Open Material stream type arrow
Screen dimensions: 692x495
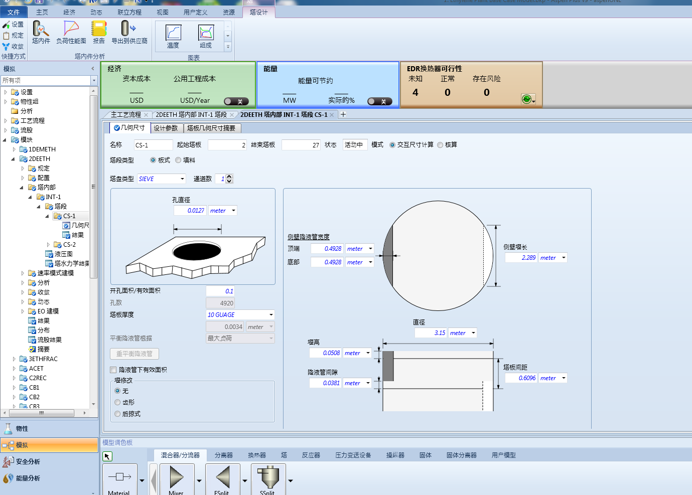(142, 480)
